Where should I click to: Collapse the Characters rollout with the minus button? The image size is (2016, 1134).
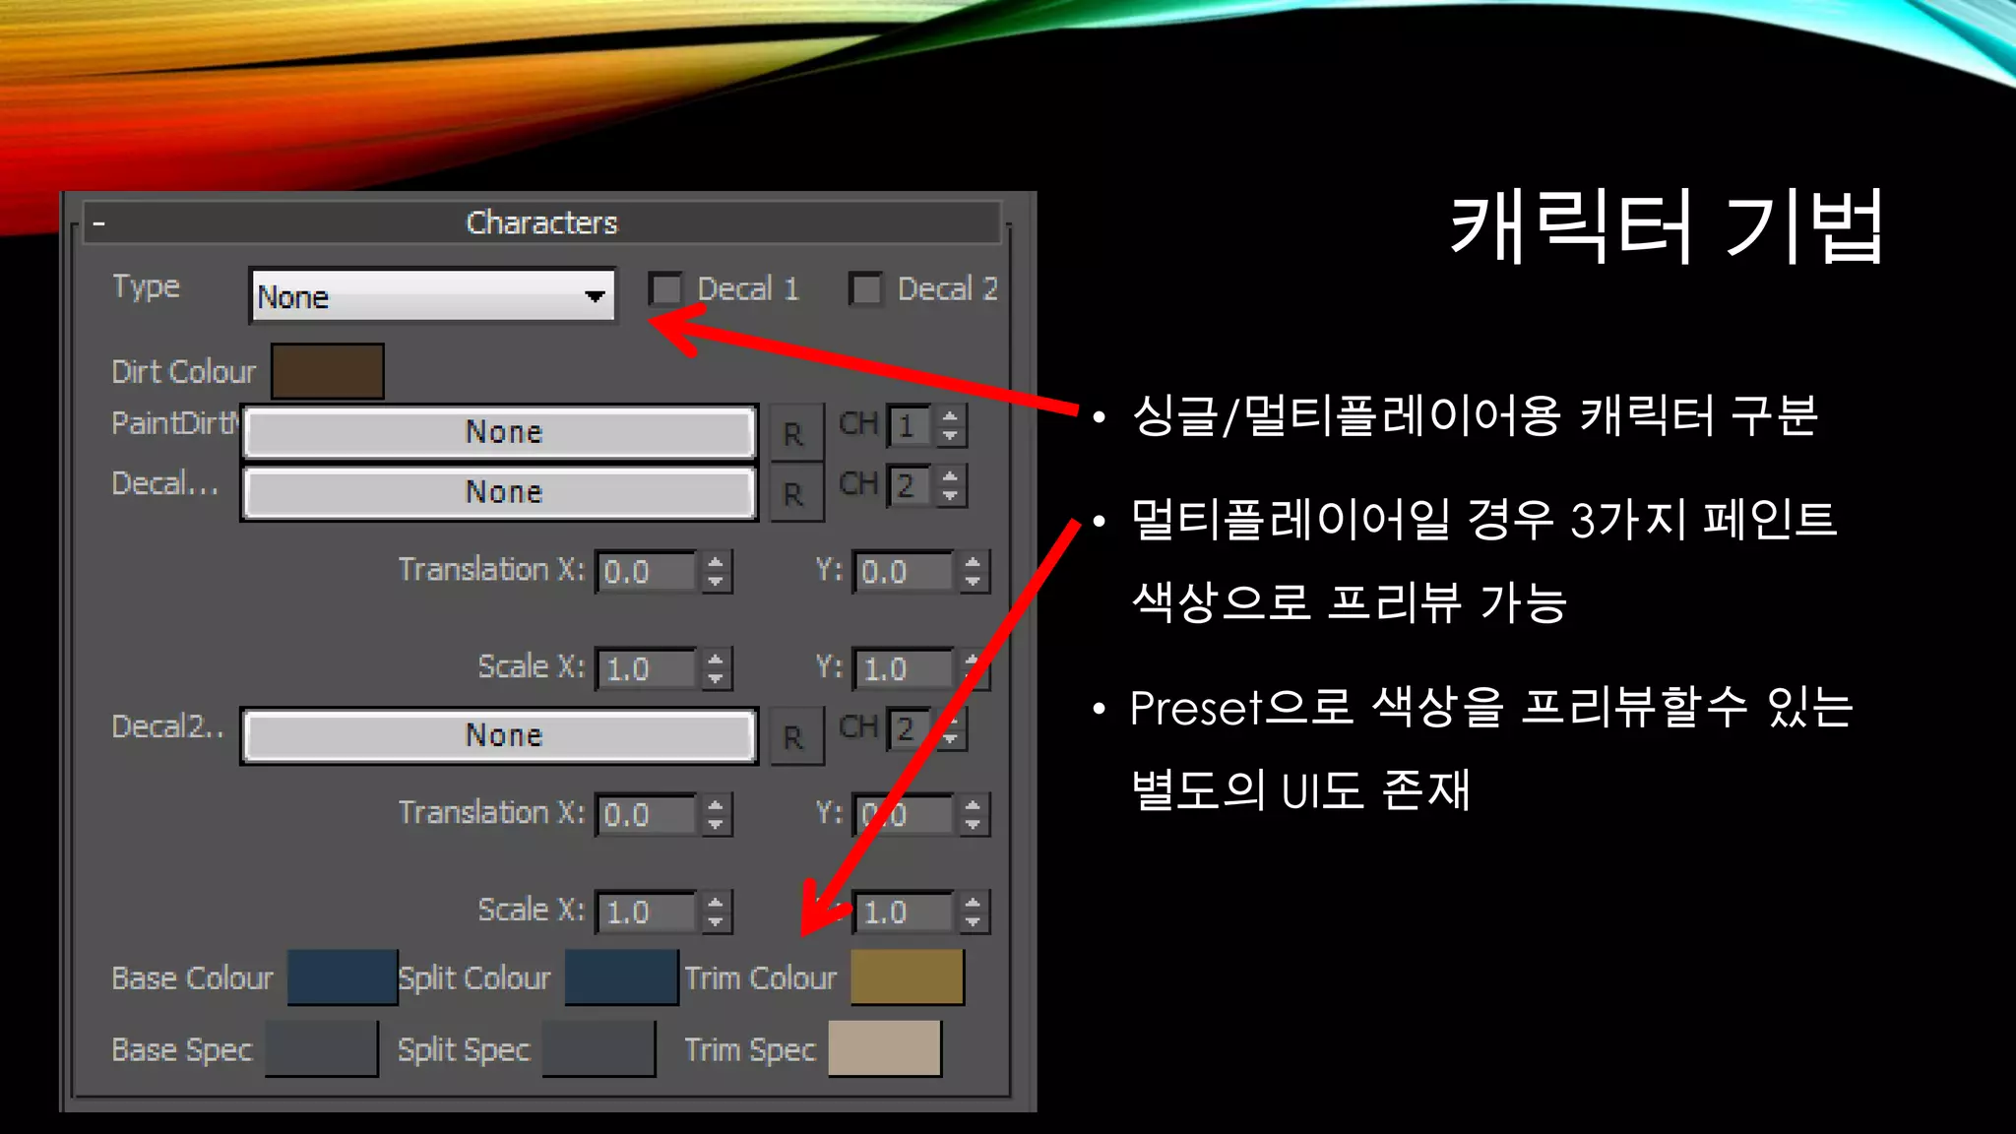(x=98, y=224)
